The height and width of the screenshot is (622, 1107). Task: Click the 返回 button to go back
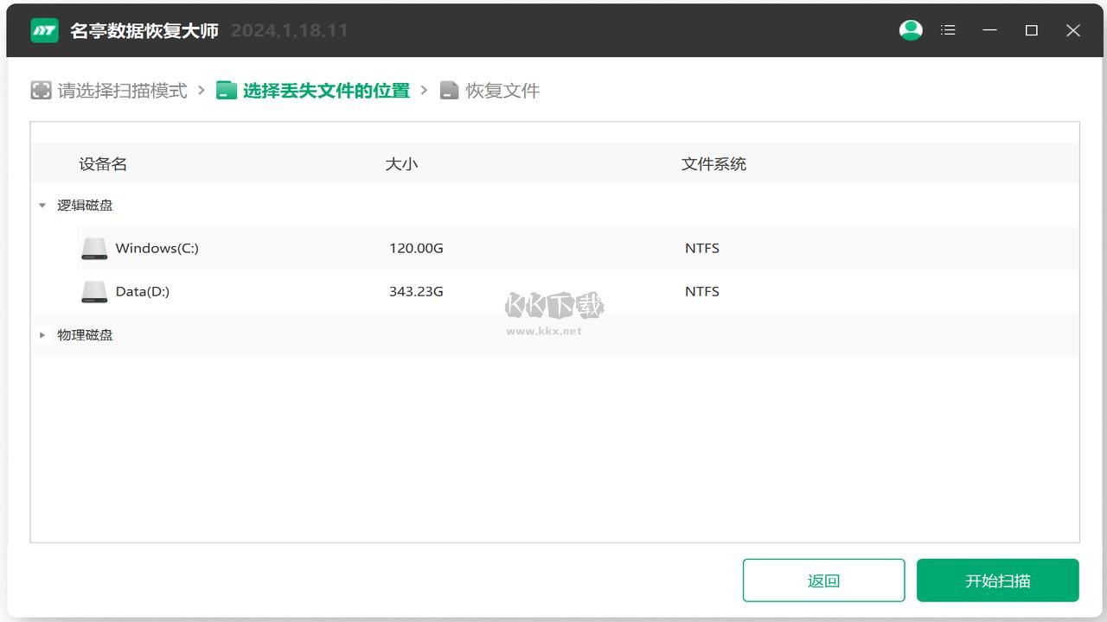click(x=823, y=580)
